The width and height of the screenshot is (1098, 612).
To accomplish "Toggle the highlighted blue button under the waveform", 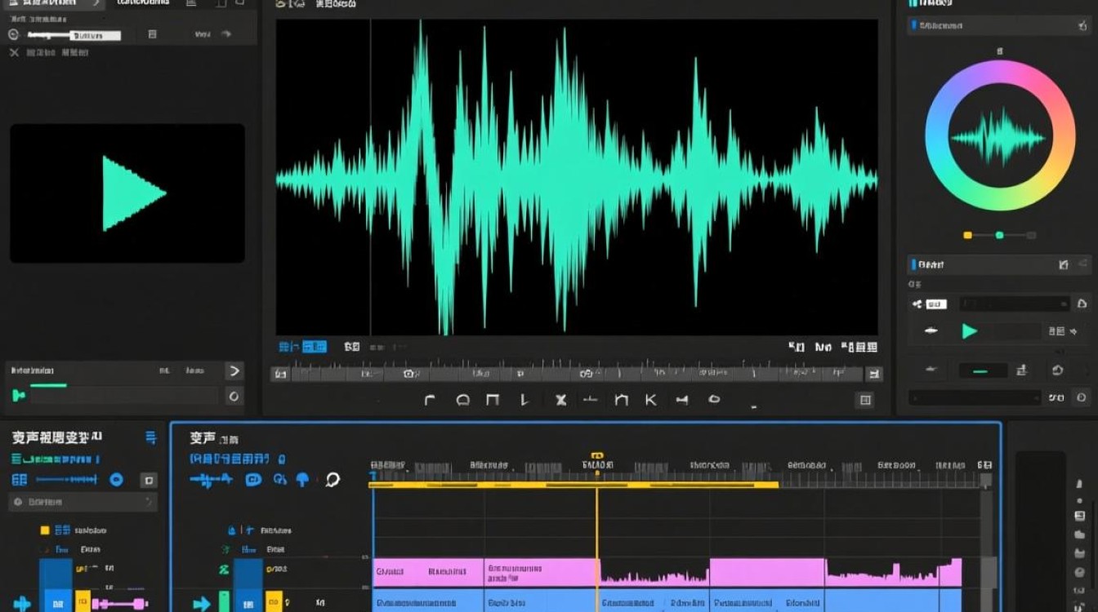I will [315, 347].
